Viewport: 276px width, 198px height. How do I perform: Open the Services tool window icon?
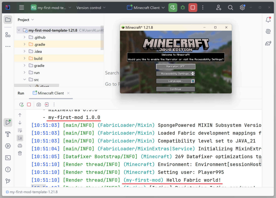[x=8, y=146]
